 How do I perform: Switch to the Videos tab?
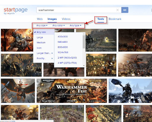pos(66,19)
